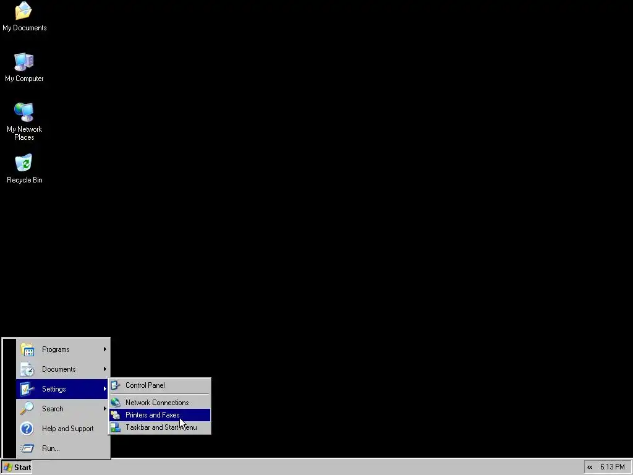Open Taskbar and Start Menu entry
This screenshot has width=633, height=475.
click(x=160, y=427)
